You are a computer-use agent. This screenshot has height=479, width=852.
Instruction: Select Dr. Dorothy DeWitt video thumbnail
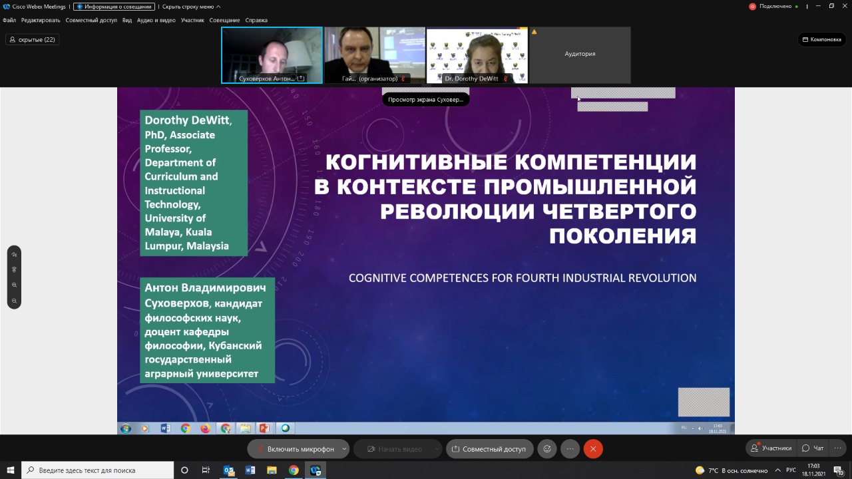click(x=477, y=55)
